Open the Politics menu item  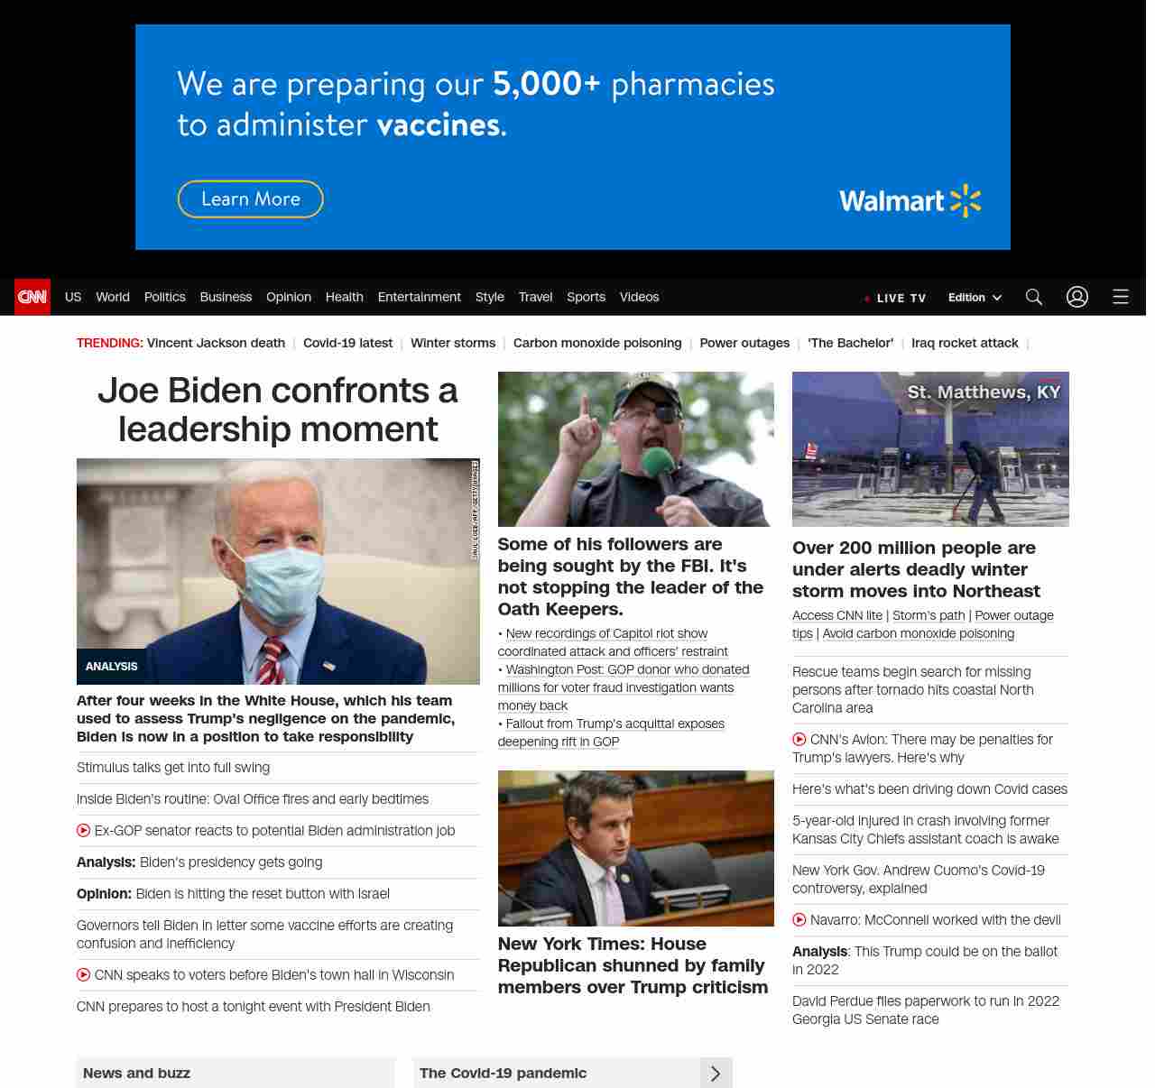pos(164,297)
